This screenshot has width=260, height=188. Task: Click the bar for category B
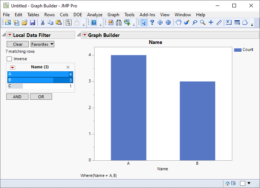[x=198, y=121]
